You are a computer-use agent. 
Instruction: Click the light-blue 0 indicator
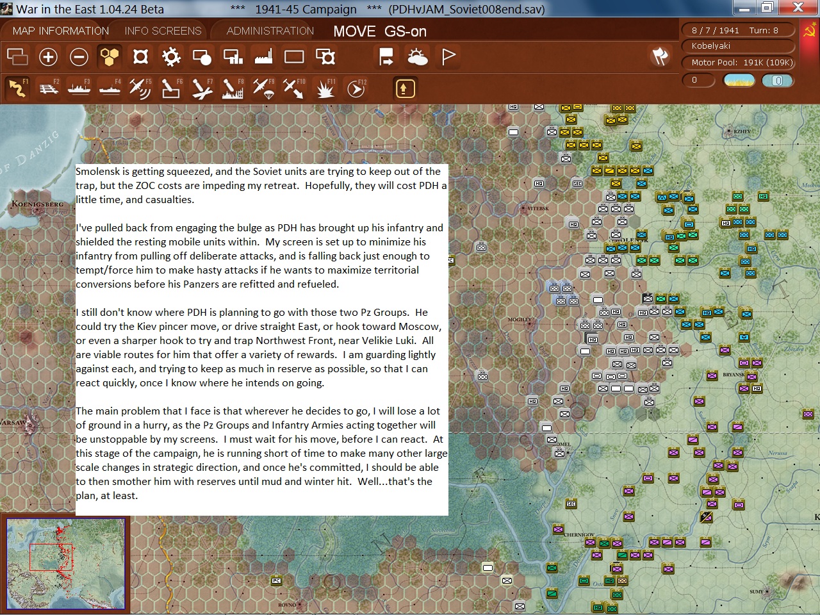coord(778,81)
